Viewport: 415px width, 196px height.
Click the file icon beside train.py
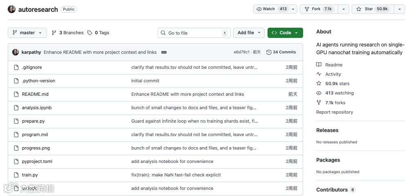click(x=16, y=175)
